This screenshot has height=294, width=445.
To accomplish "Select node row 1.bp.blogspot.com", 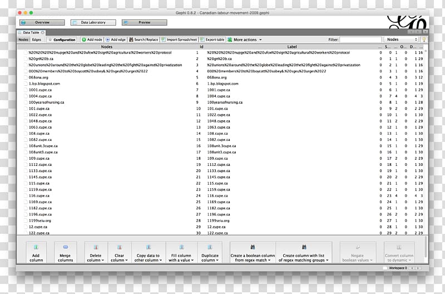I will point(44,84).
